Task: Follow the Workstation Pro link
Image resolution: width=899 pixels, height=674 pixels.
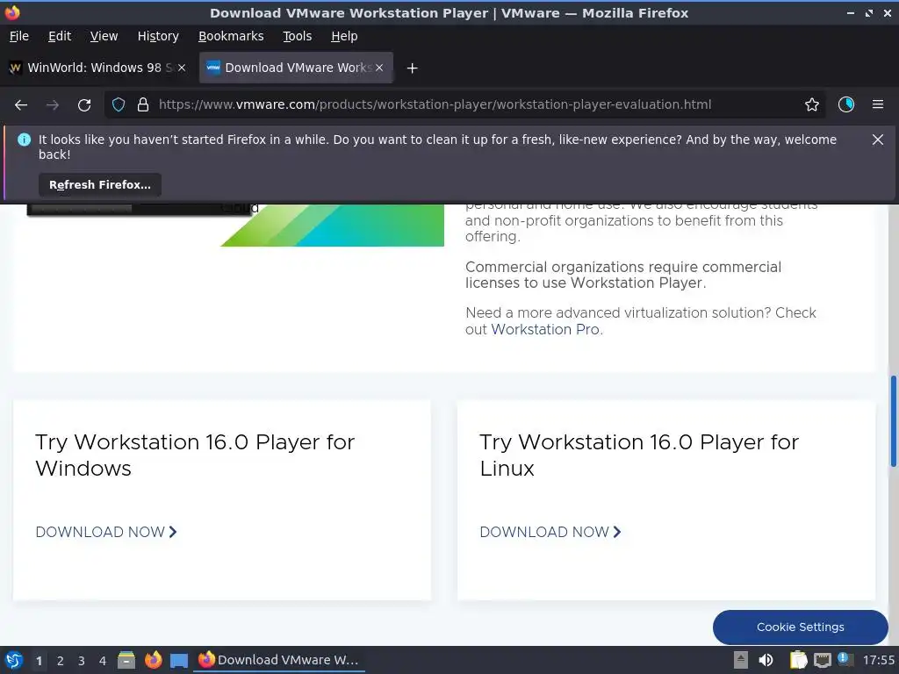Action: coord(545,330)
